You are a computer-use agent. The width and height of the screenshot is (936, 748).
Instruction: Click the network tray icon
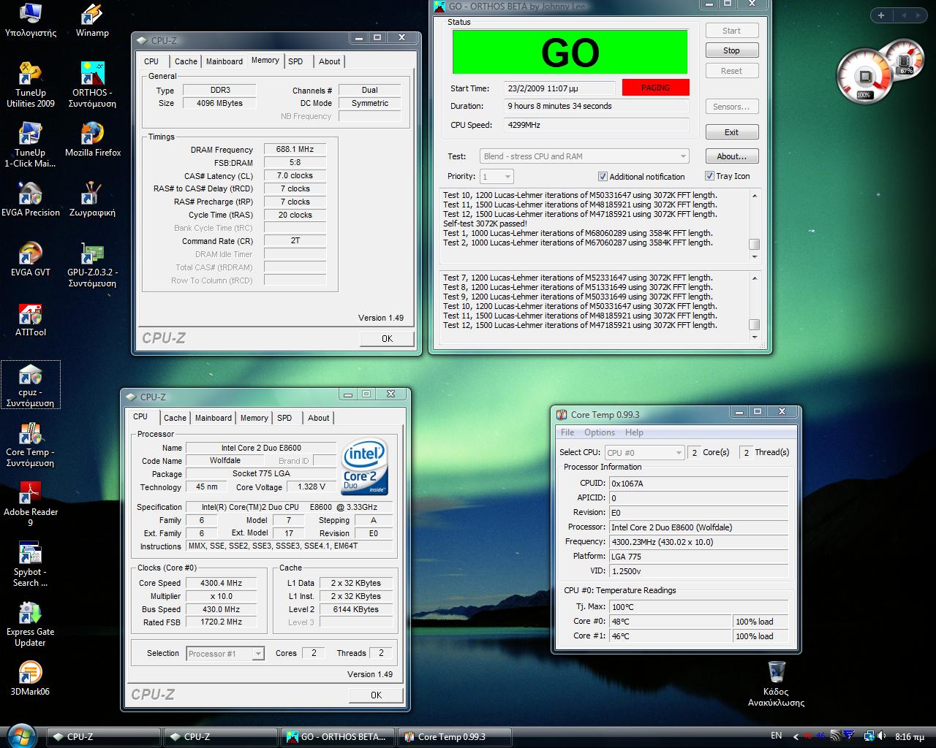point(869,736)
